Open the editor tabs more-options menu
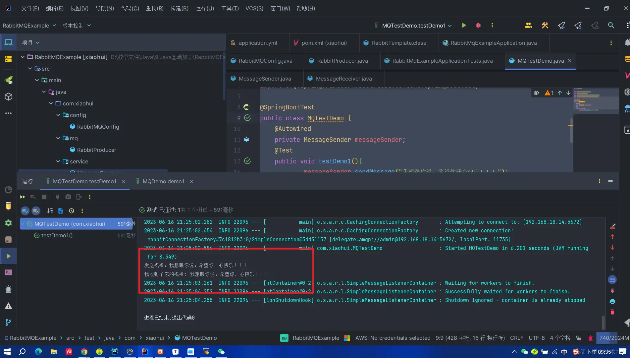The image size is (630, 358). click(611, 43)
